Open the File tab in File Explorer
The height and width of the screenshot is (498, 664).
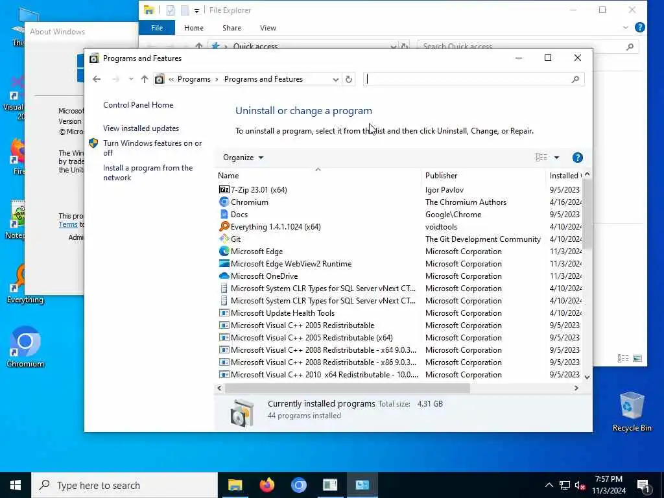click(x=157, y=28)
